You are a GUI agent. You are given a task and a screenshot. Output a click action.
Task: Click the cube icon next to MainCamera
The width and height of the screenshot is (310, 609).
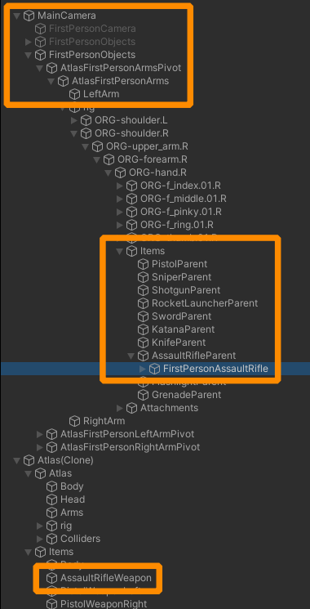29,16
